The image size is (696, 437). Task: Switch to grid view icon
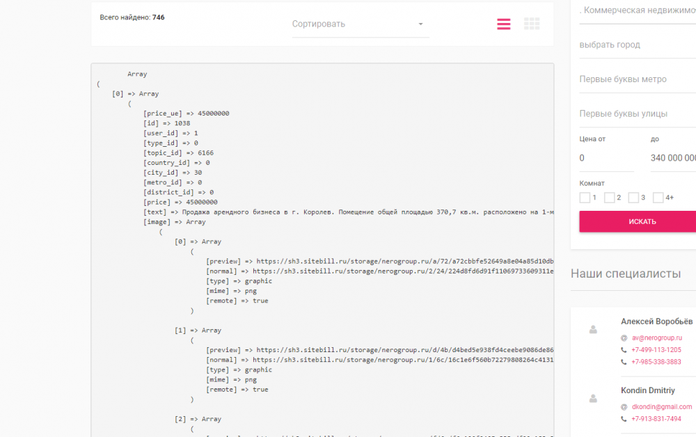[531, 24]
